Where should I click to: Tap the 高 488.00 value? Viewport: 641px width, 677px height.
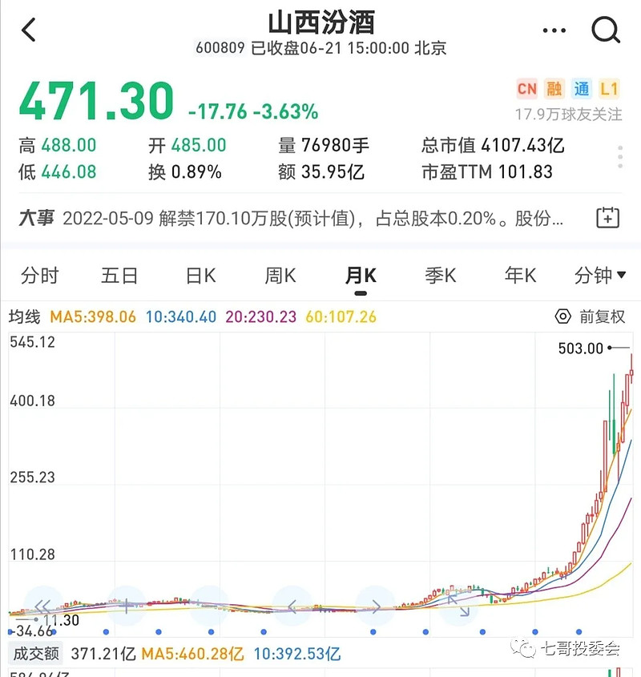click(x=58, y=146)
